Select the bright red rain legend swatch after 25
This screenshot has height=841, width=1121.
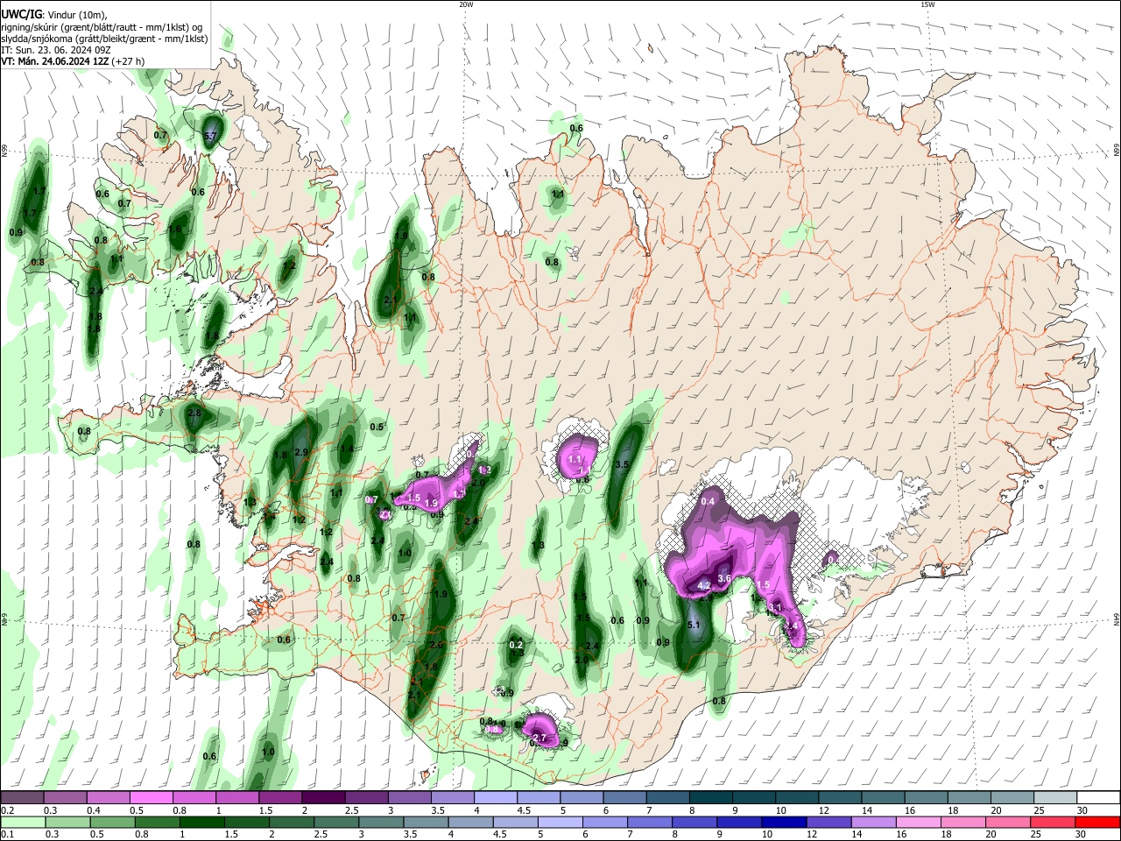point(1098,822)
